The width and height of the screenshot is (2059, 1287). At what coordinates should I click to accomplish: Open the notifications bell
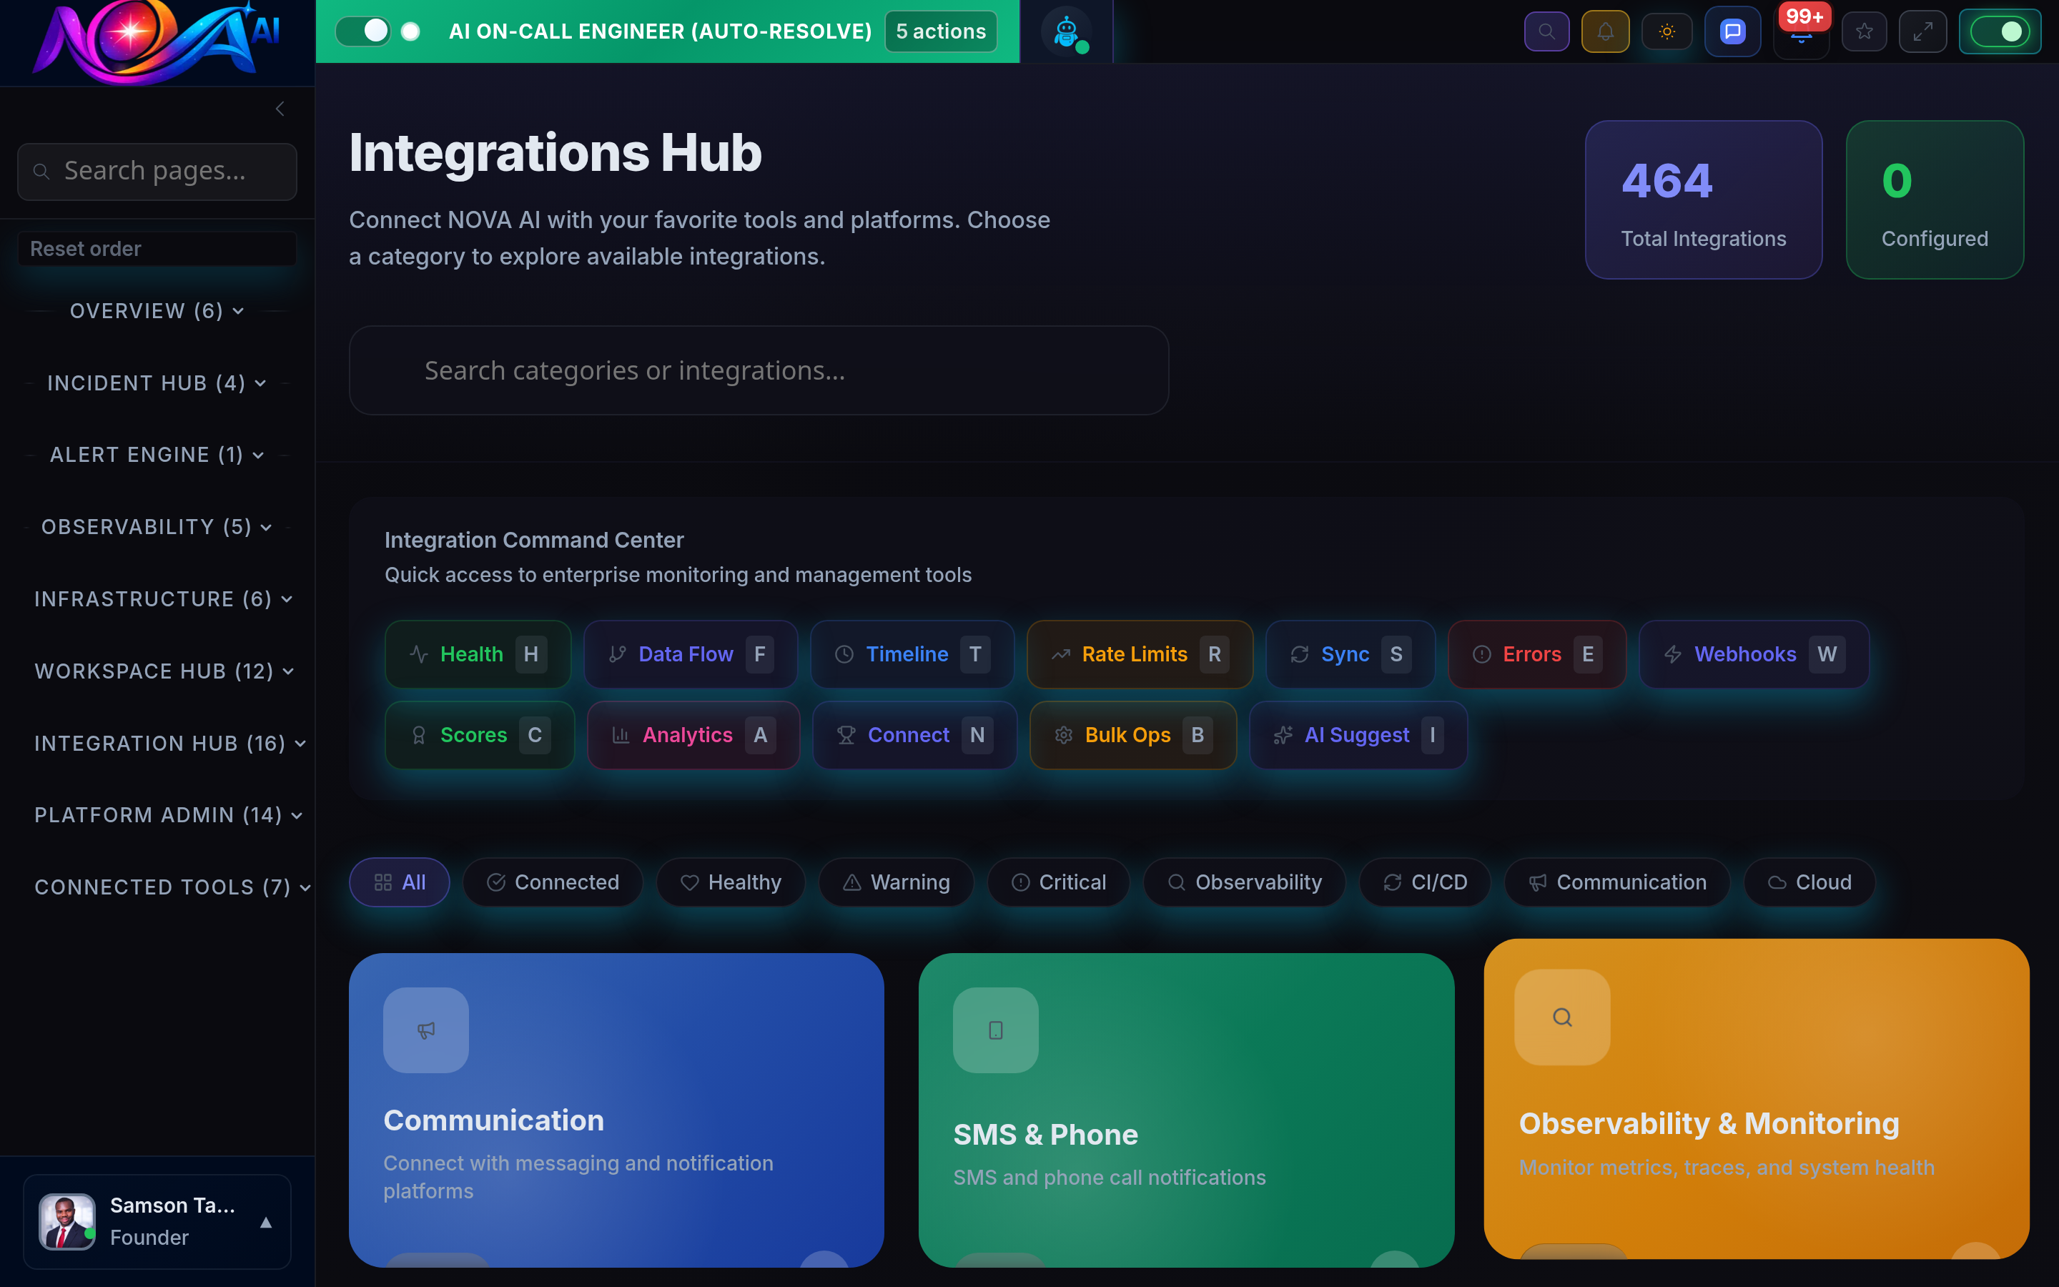coord(1606,31)
